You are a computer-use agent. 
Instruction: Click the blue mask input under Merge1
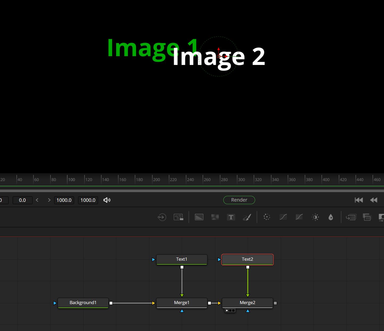pyautogui.click(x=182, y=311)
